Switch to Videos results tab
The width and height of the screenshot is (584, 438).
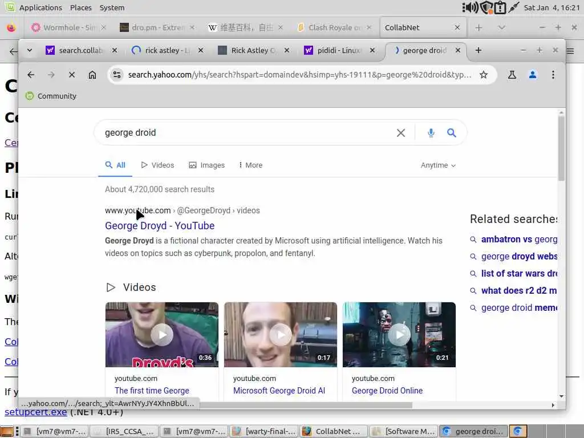pyautogui.click(x=157, y=165)
